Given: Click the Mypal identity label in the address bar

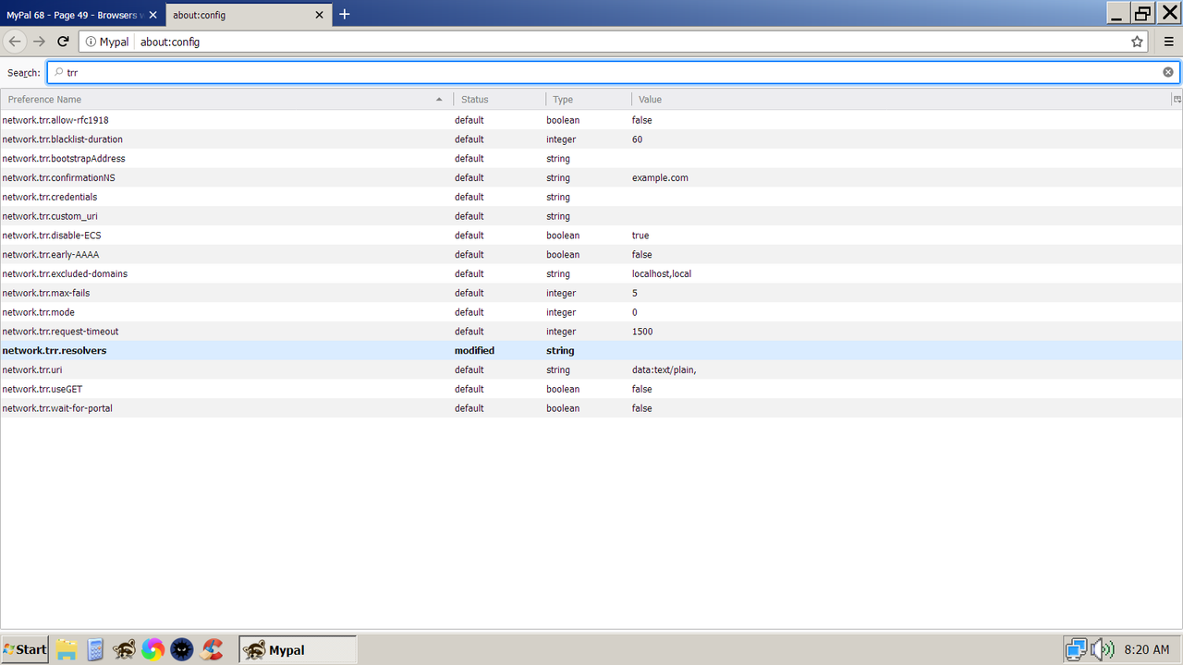Looking at the screenshot, I should click(x=114, y=42).
